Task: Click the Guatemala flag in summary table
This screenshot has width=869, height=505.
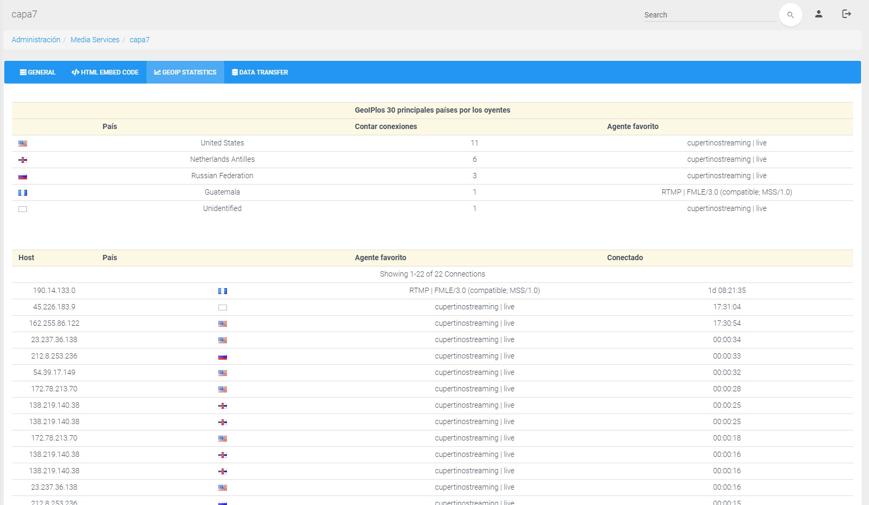Action: point(23,192)
